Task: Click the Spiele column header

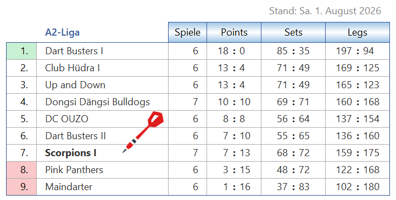Action: [x=187, y=32]
